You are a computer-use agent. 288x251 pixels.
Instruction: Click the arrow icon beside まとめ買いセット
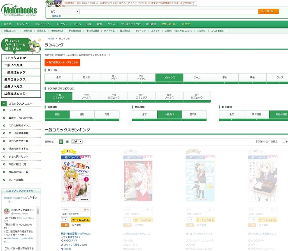pos(4,157)
